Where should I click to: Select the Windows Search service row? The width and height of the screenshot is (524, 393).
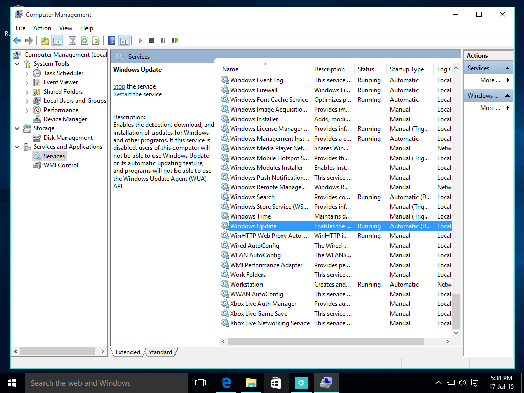point(336,197)
